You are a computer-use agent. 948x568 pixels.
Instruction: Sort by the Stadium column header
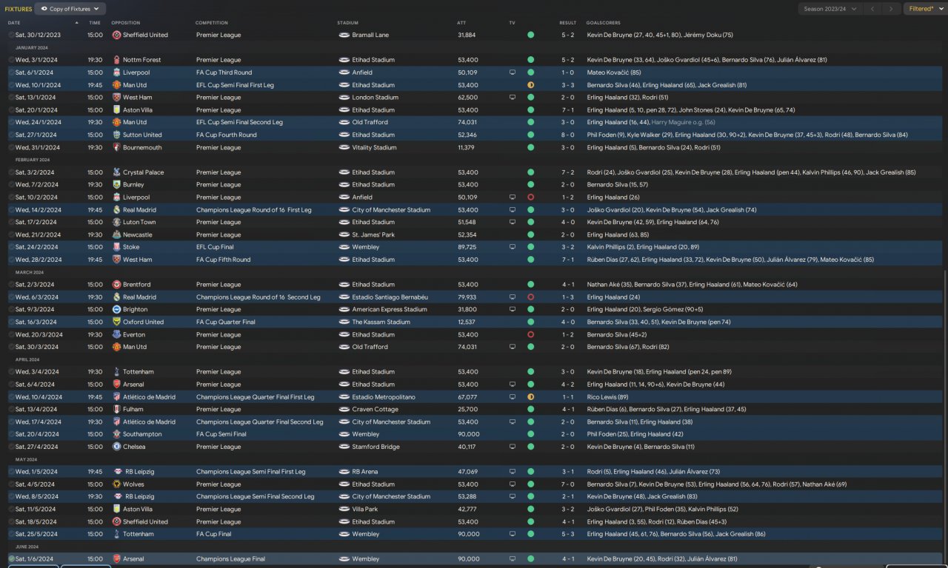coord(347,23)
